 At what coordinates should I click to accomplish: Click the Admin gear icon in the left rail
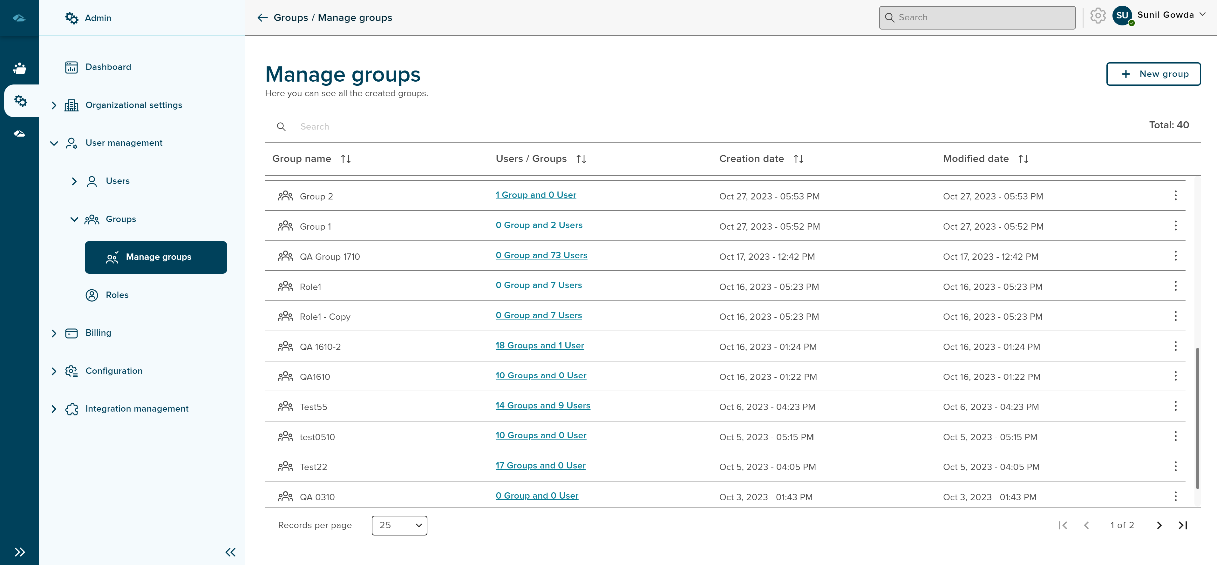pyautogui.click(x=20, y=101)
